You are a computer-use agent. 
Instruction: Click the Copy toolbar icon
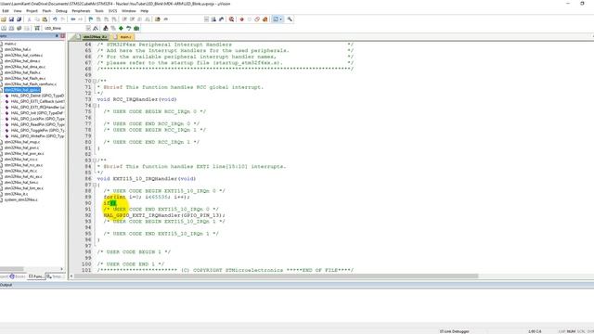coord(37,19)
